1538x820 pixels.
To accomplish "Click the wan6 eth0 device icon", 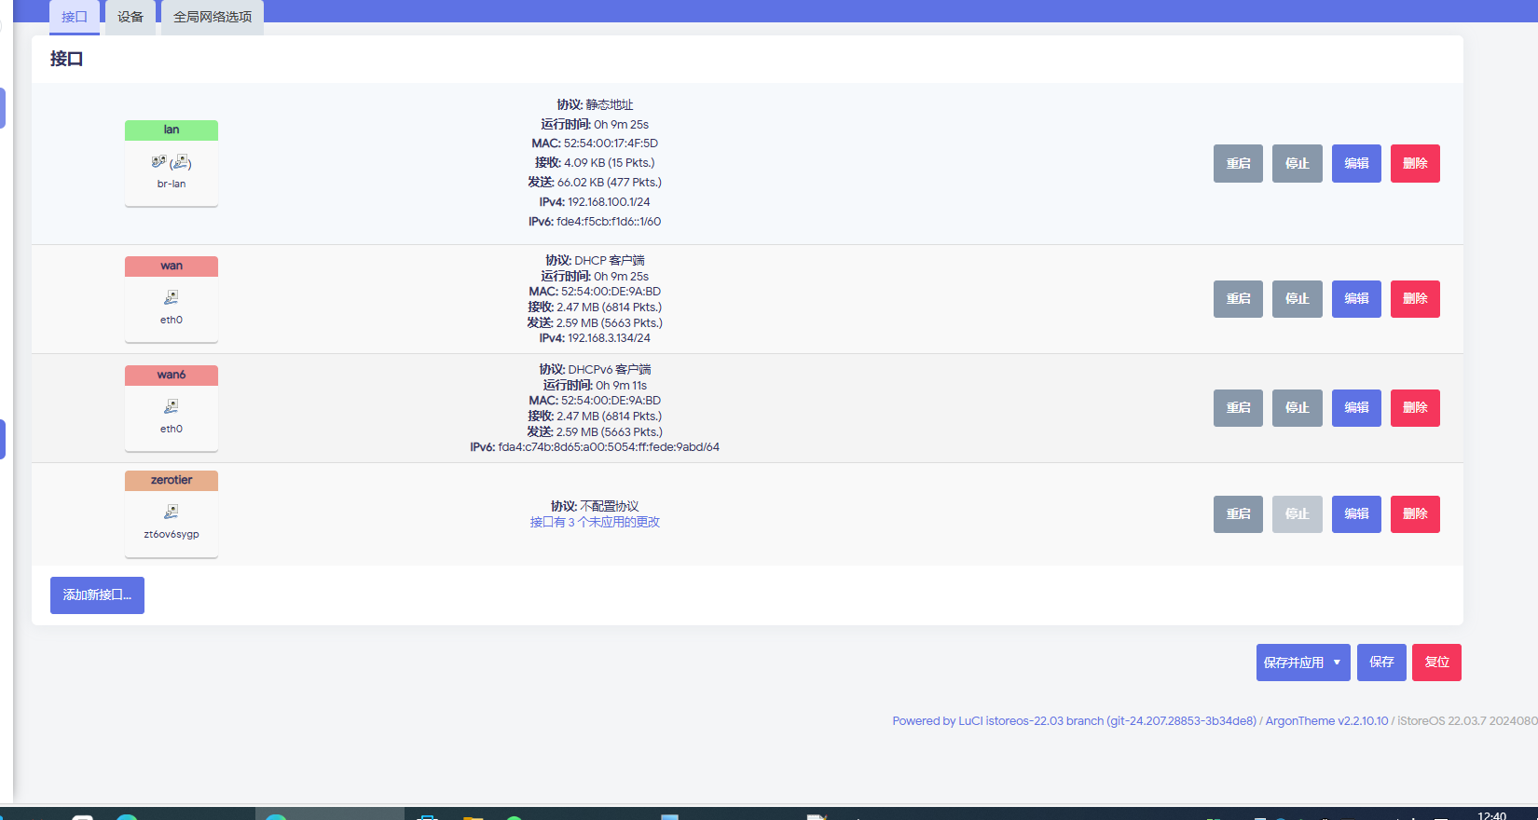I will click(172, 406).
